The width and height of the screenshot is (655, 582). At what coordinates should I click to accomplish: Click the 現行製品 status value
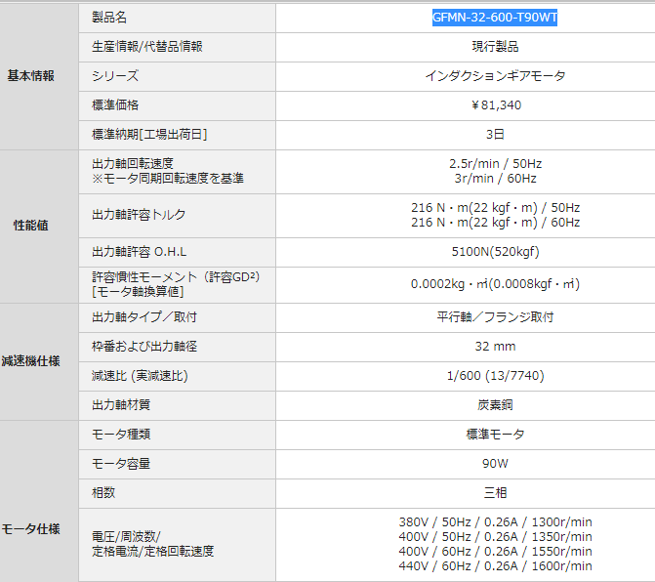tap(495, 46)
